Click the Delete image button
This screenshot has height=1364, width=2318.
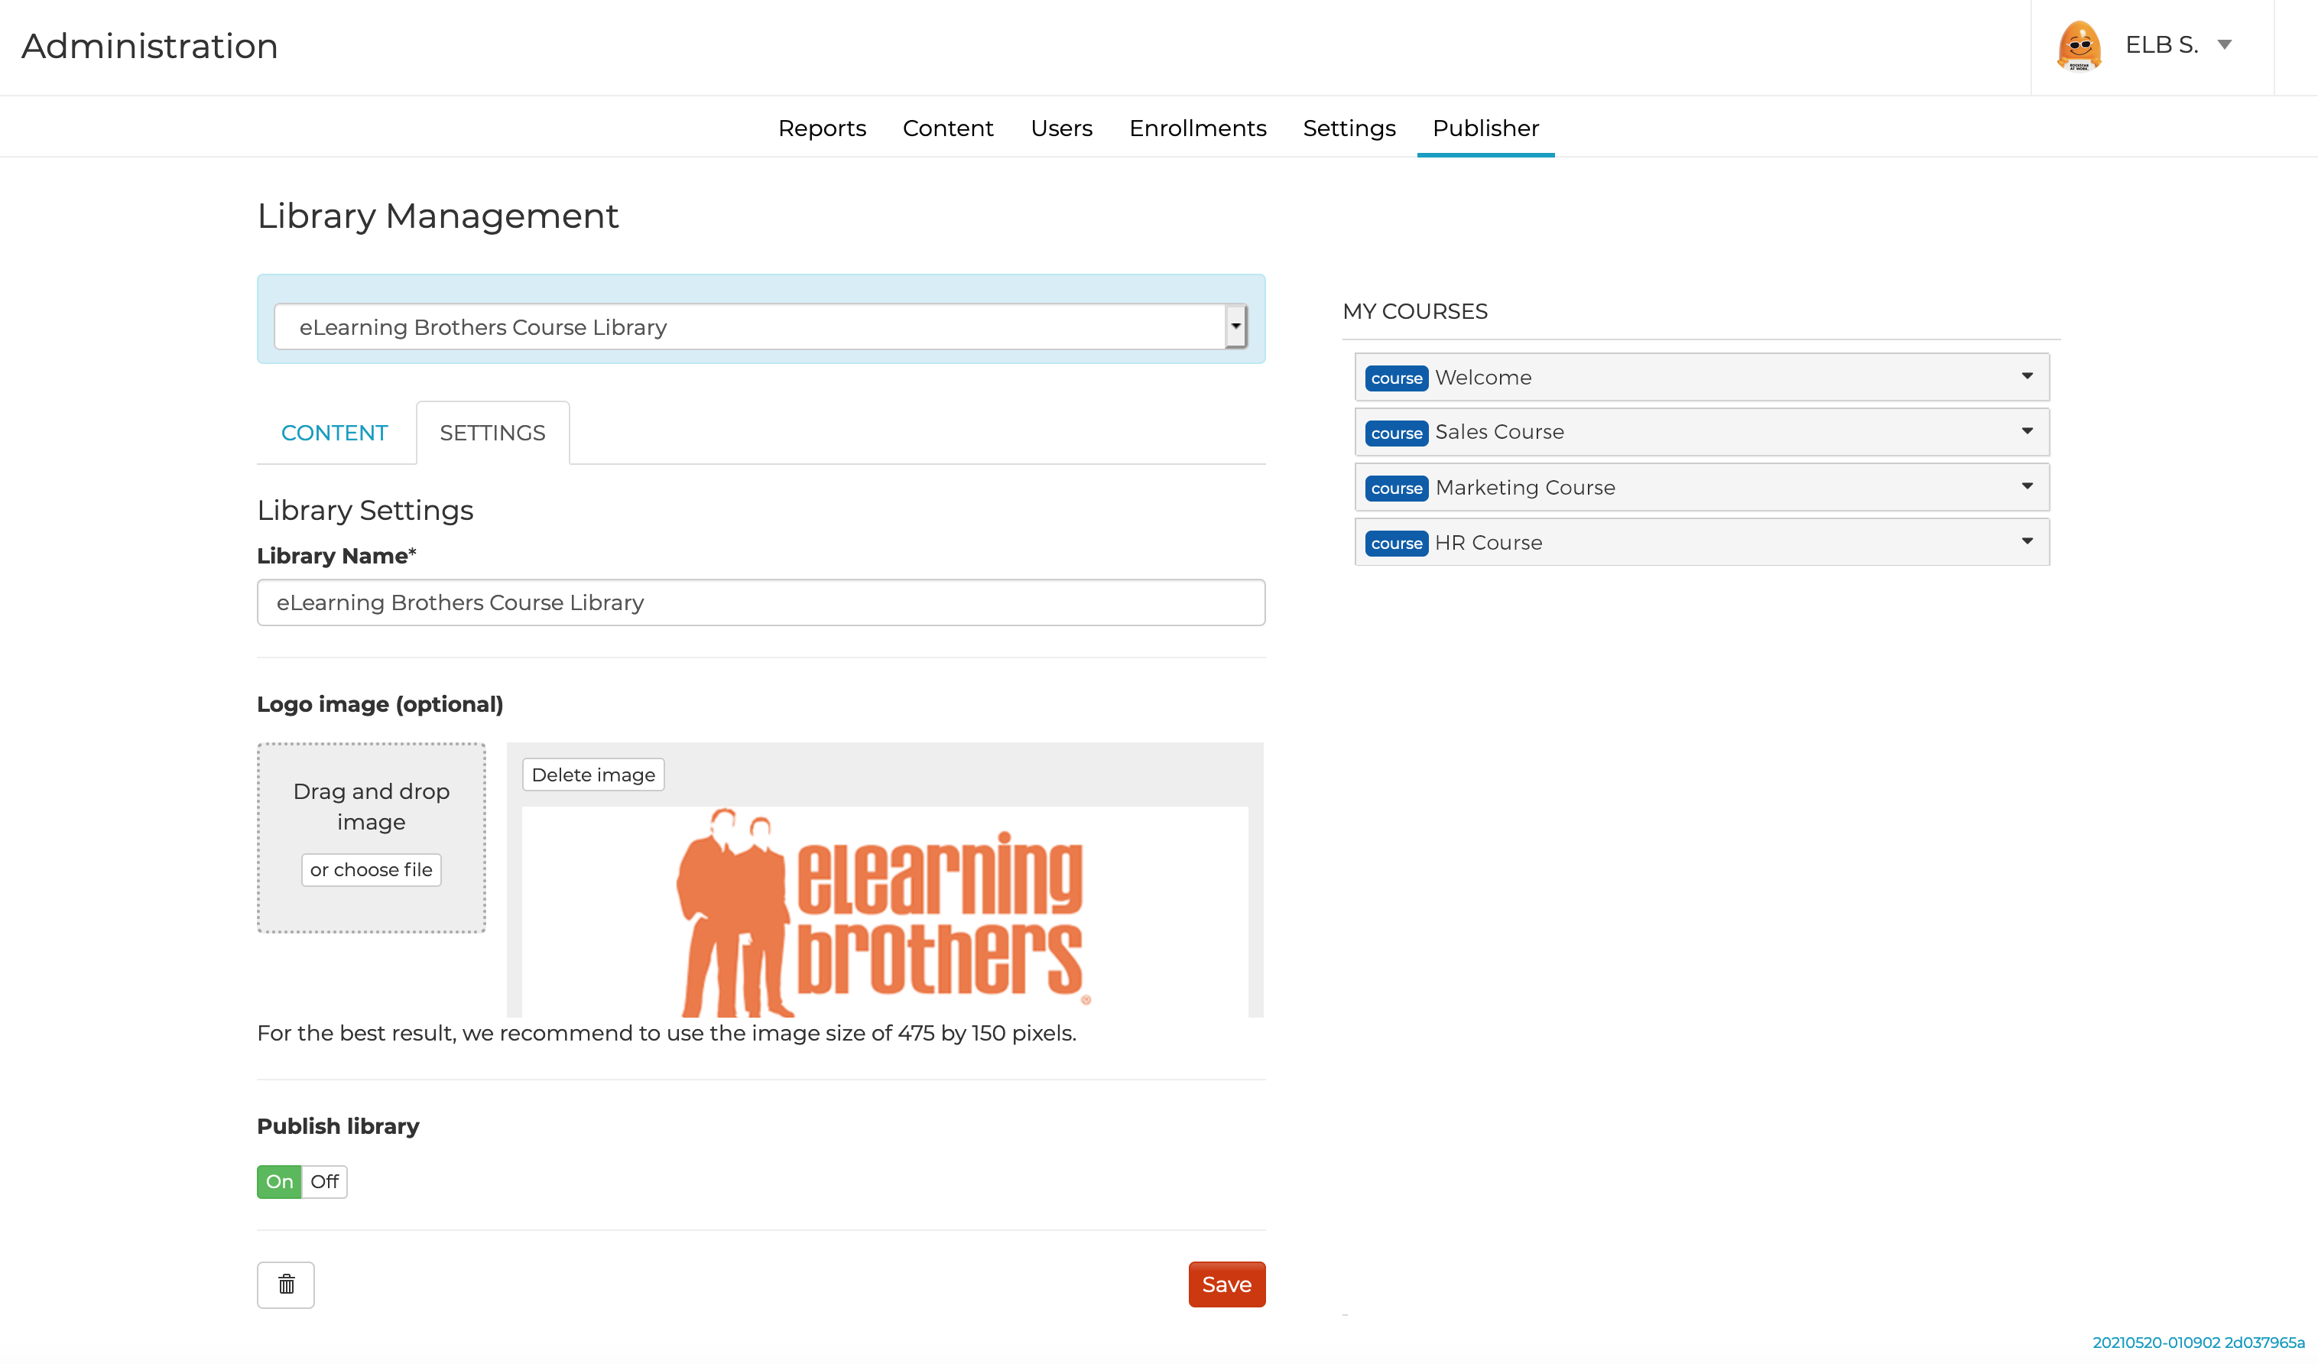click(x=593, y=775)
